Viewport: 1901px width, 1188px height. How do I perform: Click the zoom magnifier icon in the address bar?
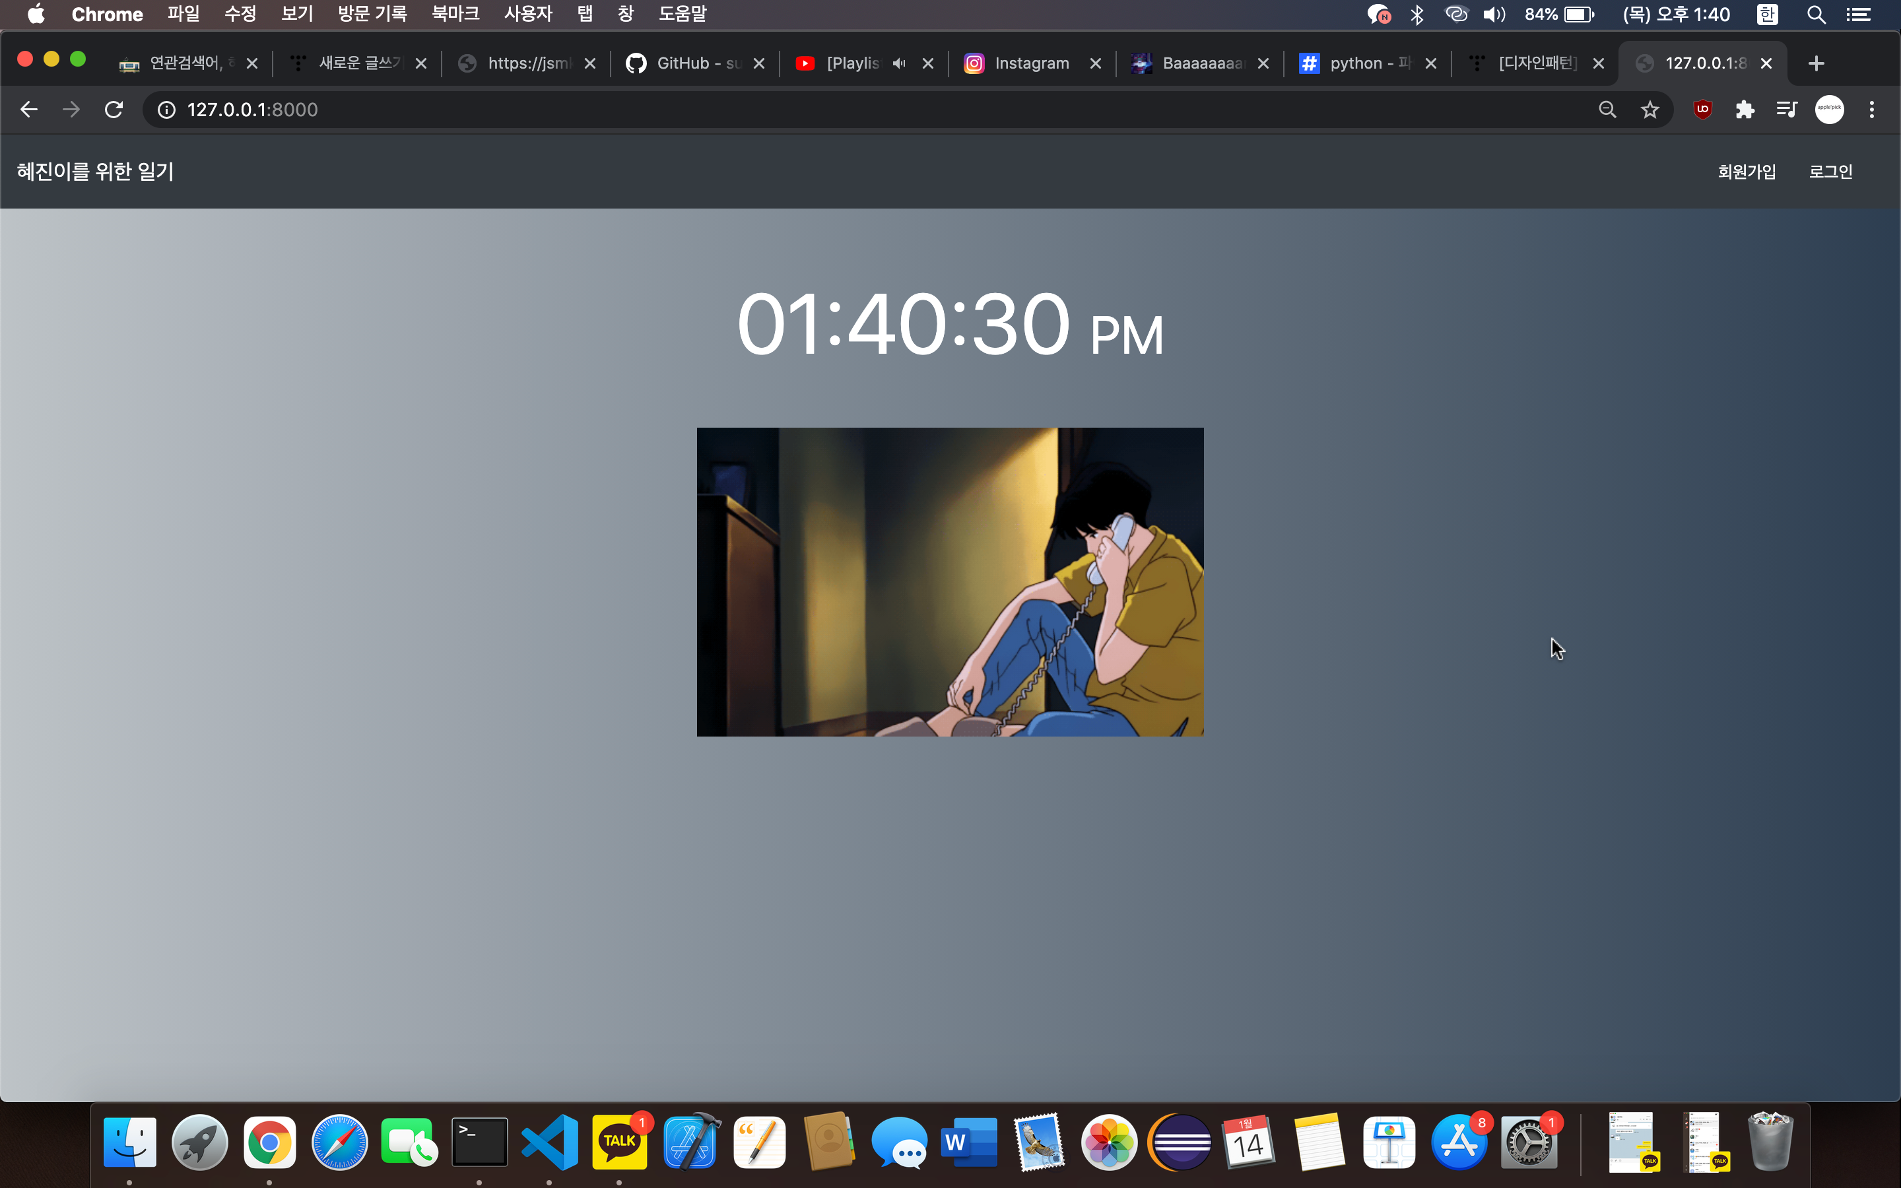click(1607, 109)
